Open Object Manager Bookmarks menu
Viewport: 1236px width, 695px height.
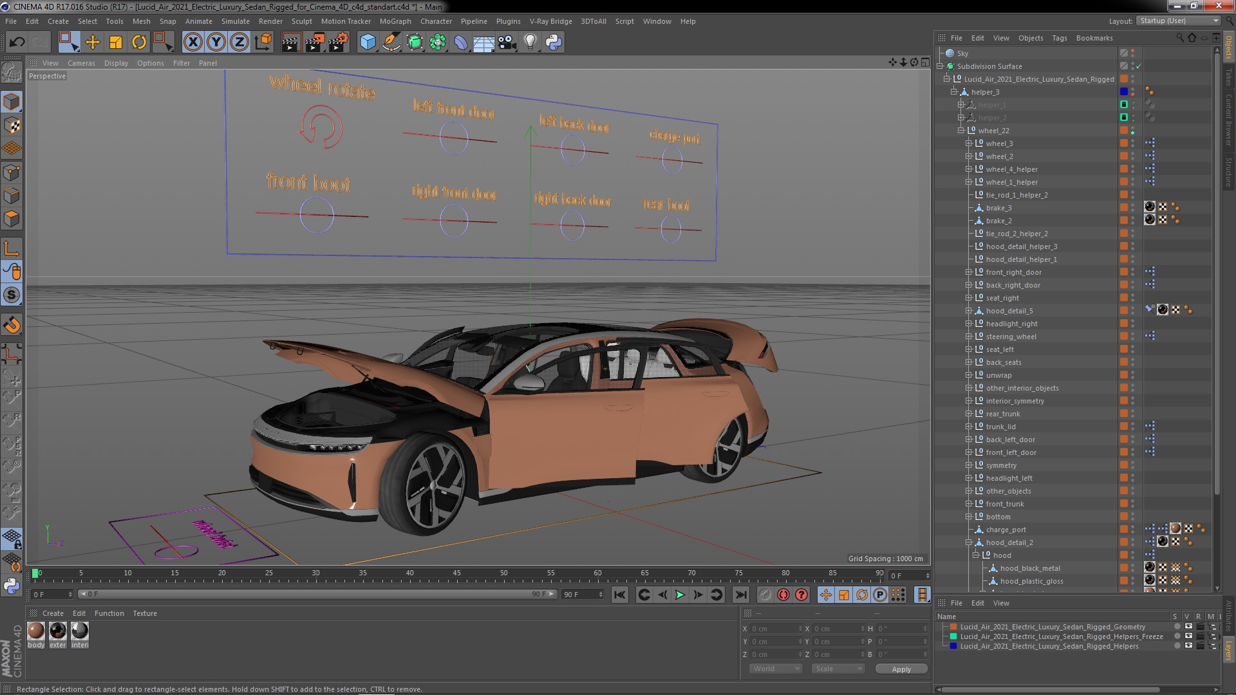click(1094, 38)
